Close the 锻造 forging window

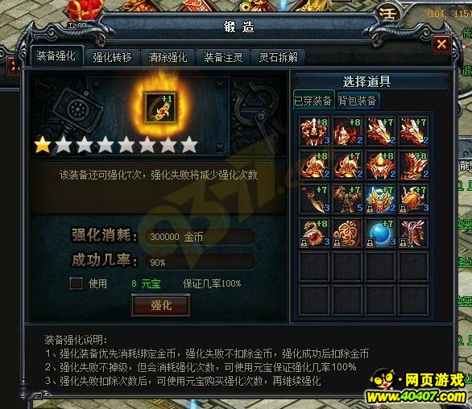[x=441, y=44]
